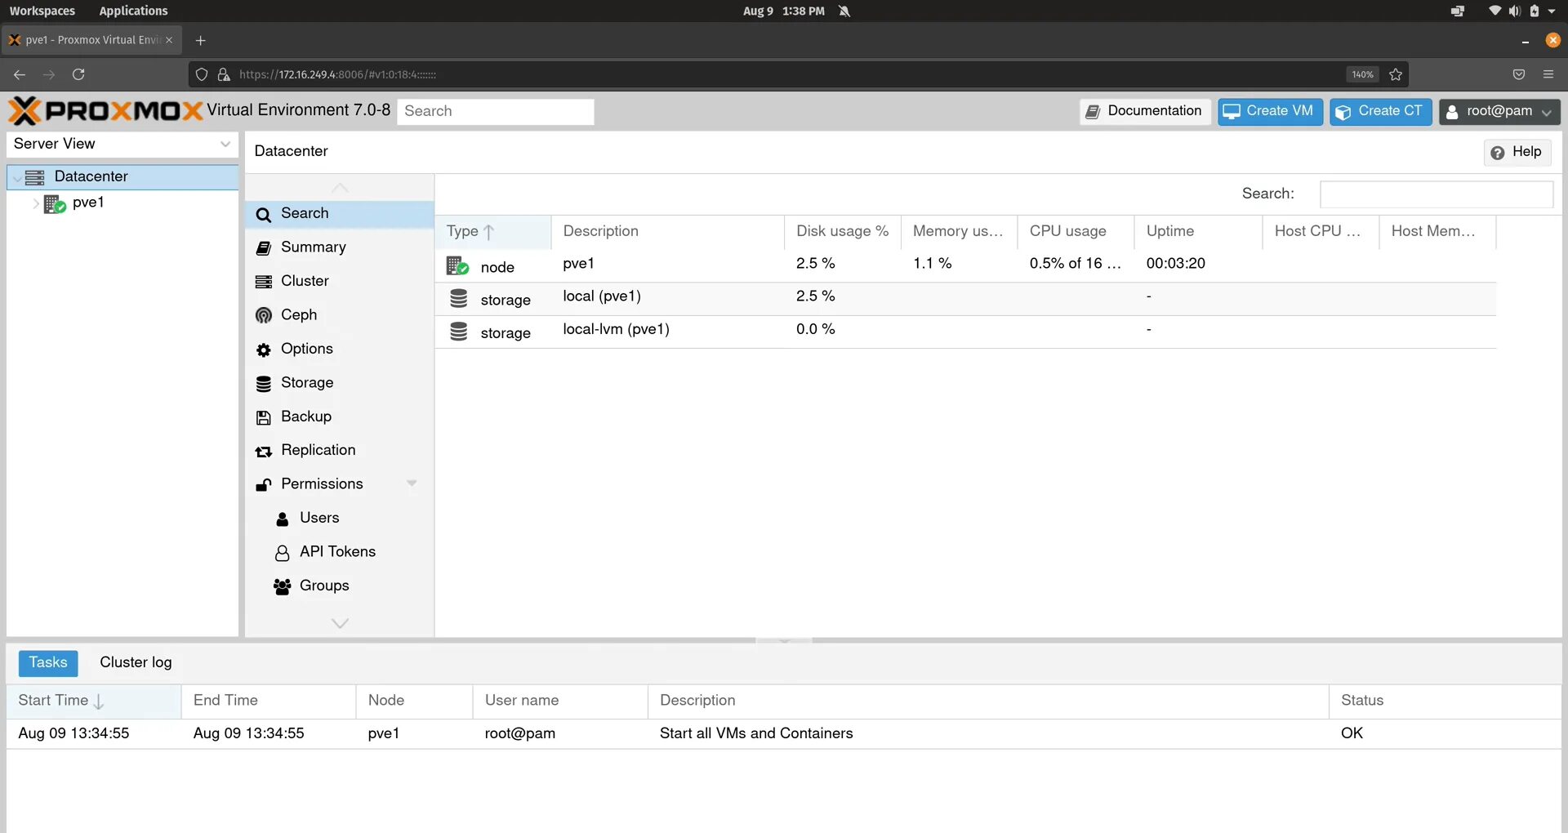Click the Options gear icon
Image resolution: width=1568 pixels, height=833 pixels.
point(263,350)
